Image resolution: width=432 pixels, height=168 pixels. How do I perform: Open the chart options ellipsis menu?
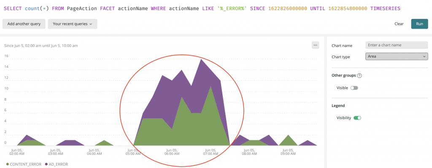[316, 45]
